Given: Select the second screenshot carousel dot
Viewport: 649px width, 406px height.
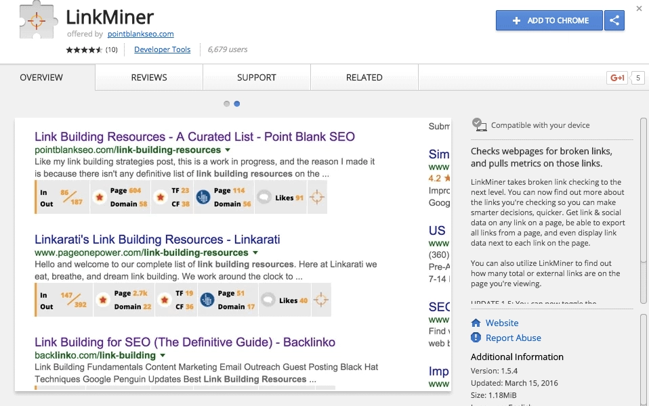Looking at the screenshot, I should [x=236, y=104].
